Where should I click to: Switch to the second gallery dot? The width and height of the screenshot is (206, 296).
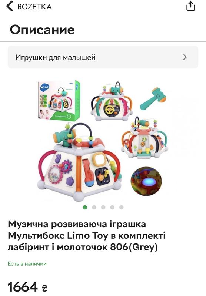point(94,207)
